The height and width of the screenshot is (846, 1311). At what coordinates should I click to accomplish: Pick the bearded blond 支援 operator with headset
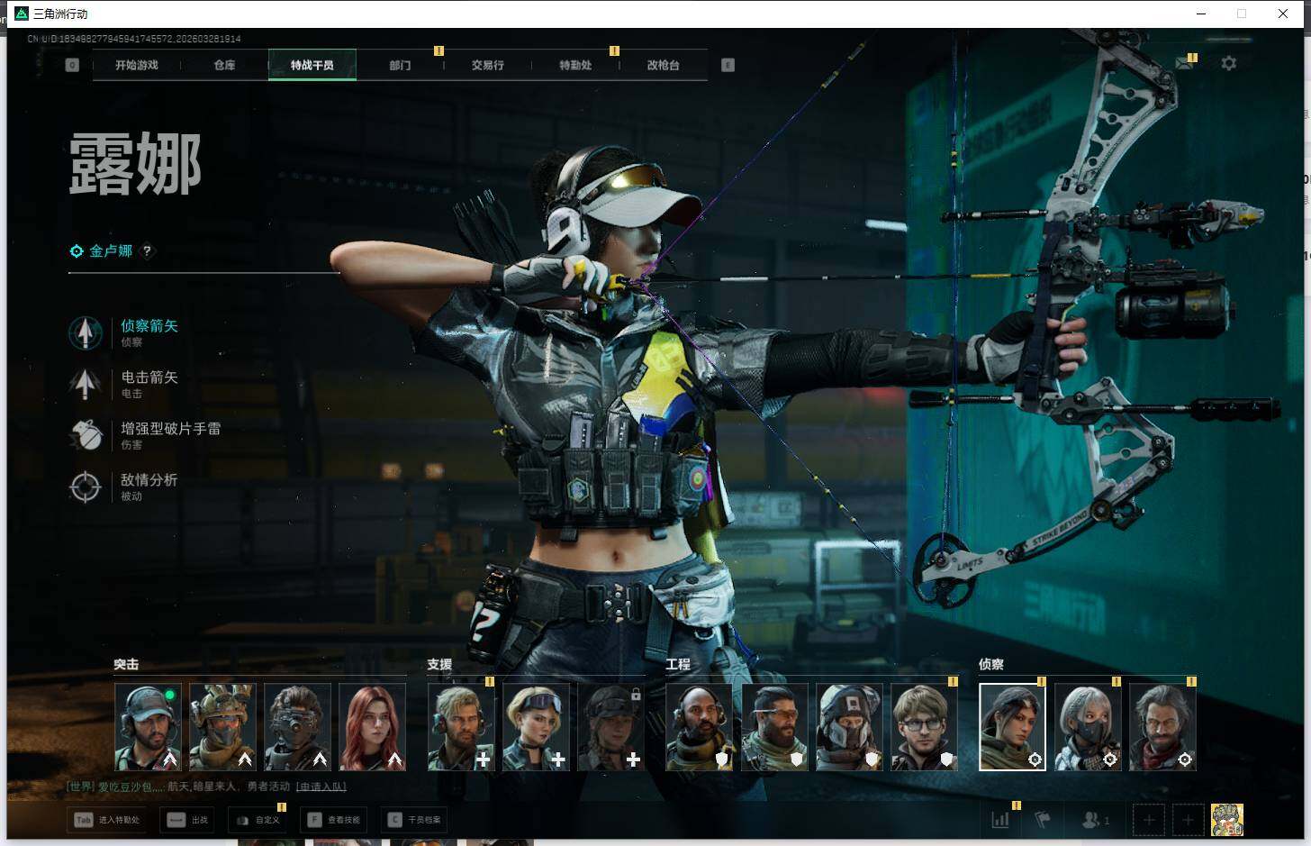pos(461,726)
